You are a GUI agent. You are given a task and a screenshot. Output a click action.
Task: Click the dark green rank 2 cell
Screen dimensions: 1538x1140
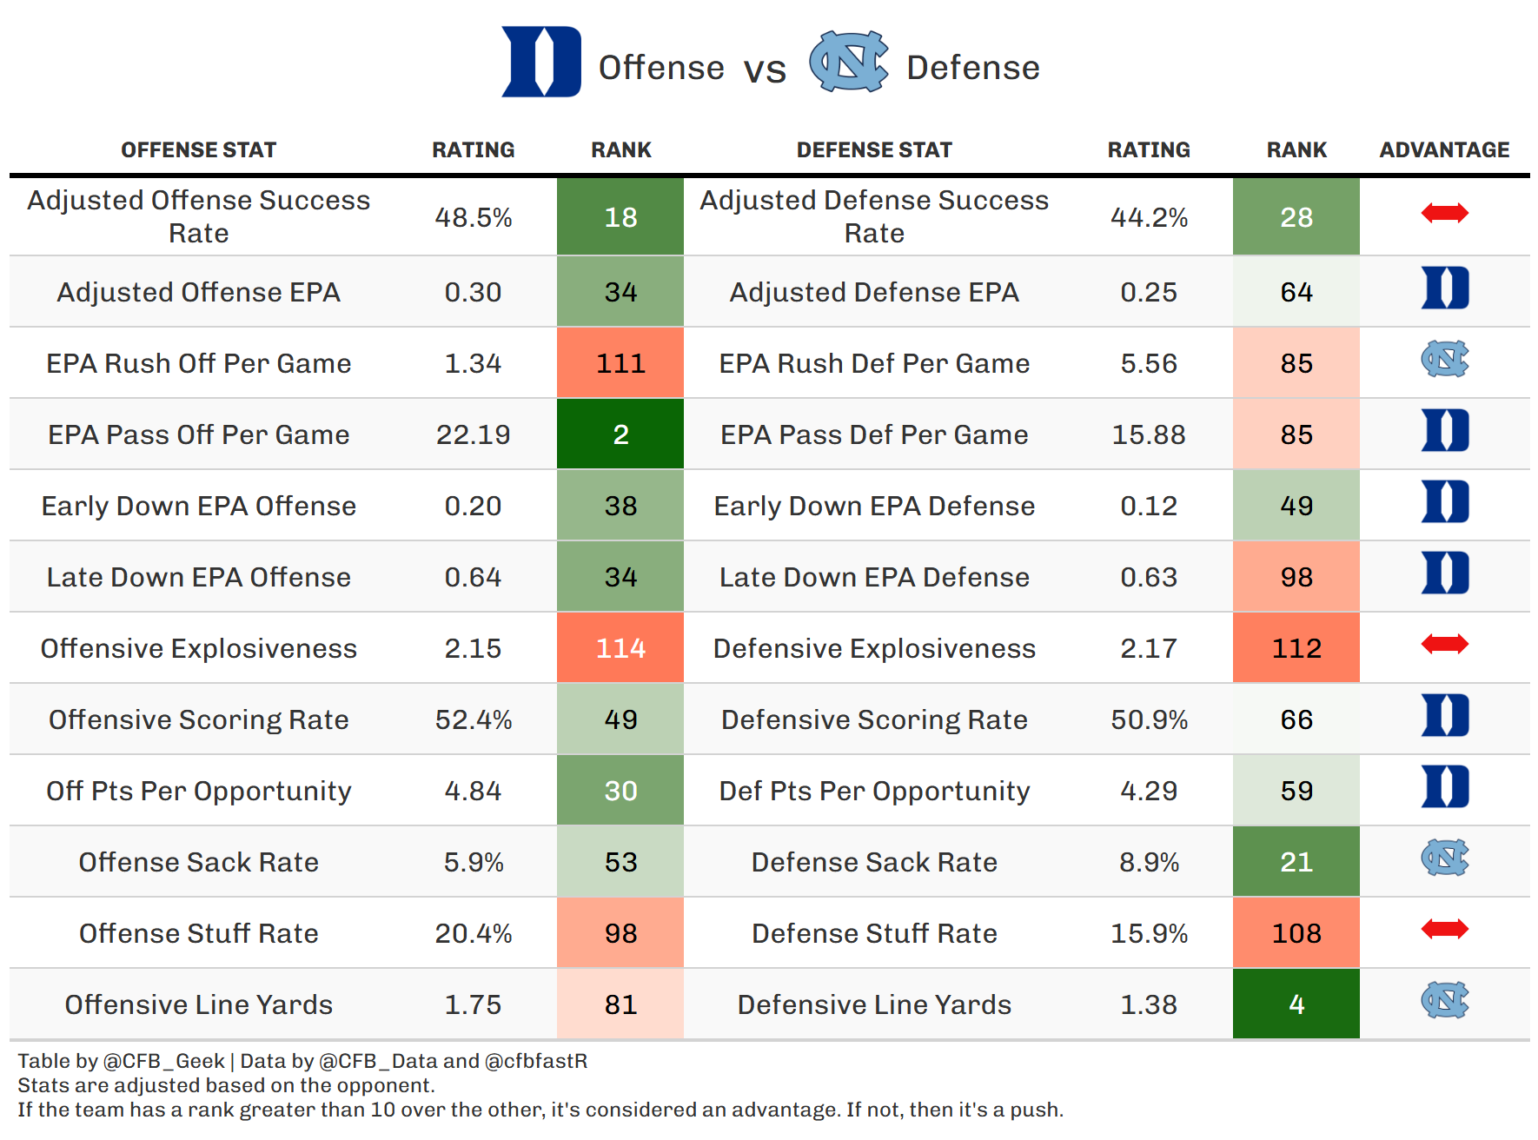click(x=620, y=434)
